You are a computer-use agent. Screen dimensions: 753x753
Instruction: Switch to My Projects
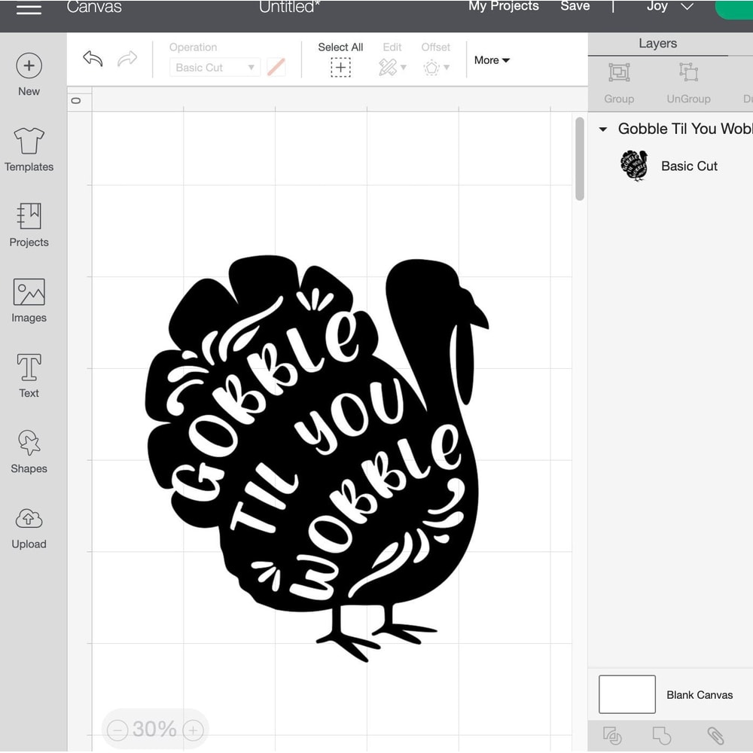(504, 6)
